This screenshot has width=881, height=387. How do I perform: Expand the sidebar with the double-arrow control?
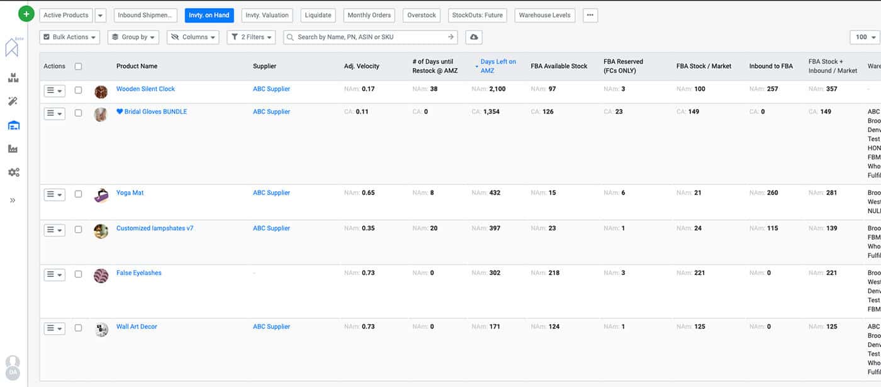(13, 200)
